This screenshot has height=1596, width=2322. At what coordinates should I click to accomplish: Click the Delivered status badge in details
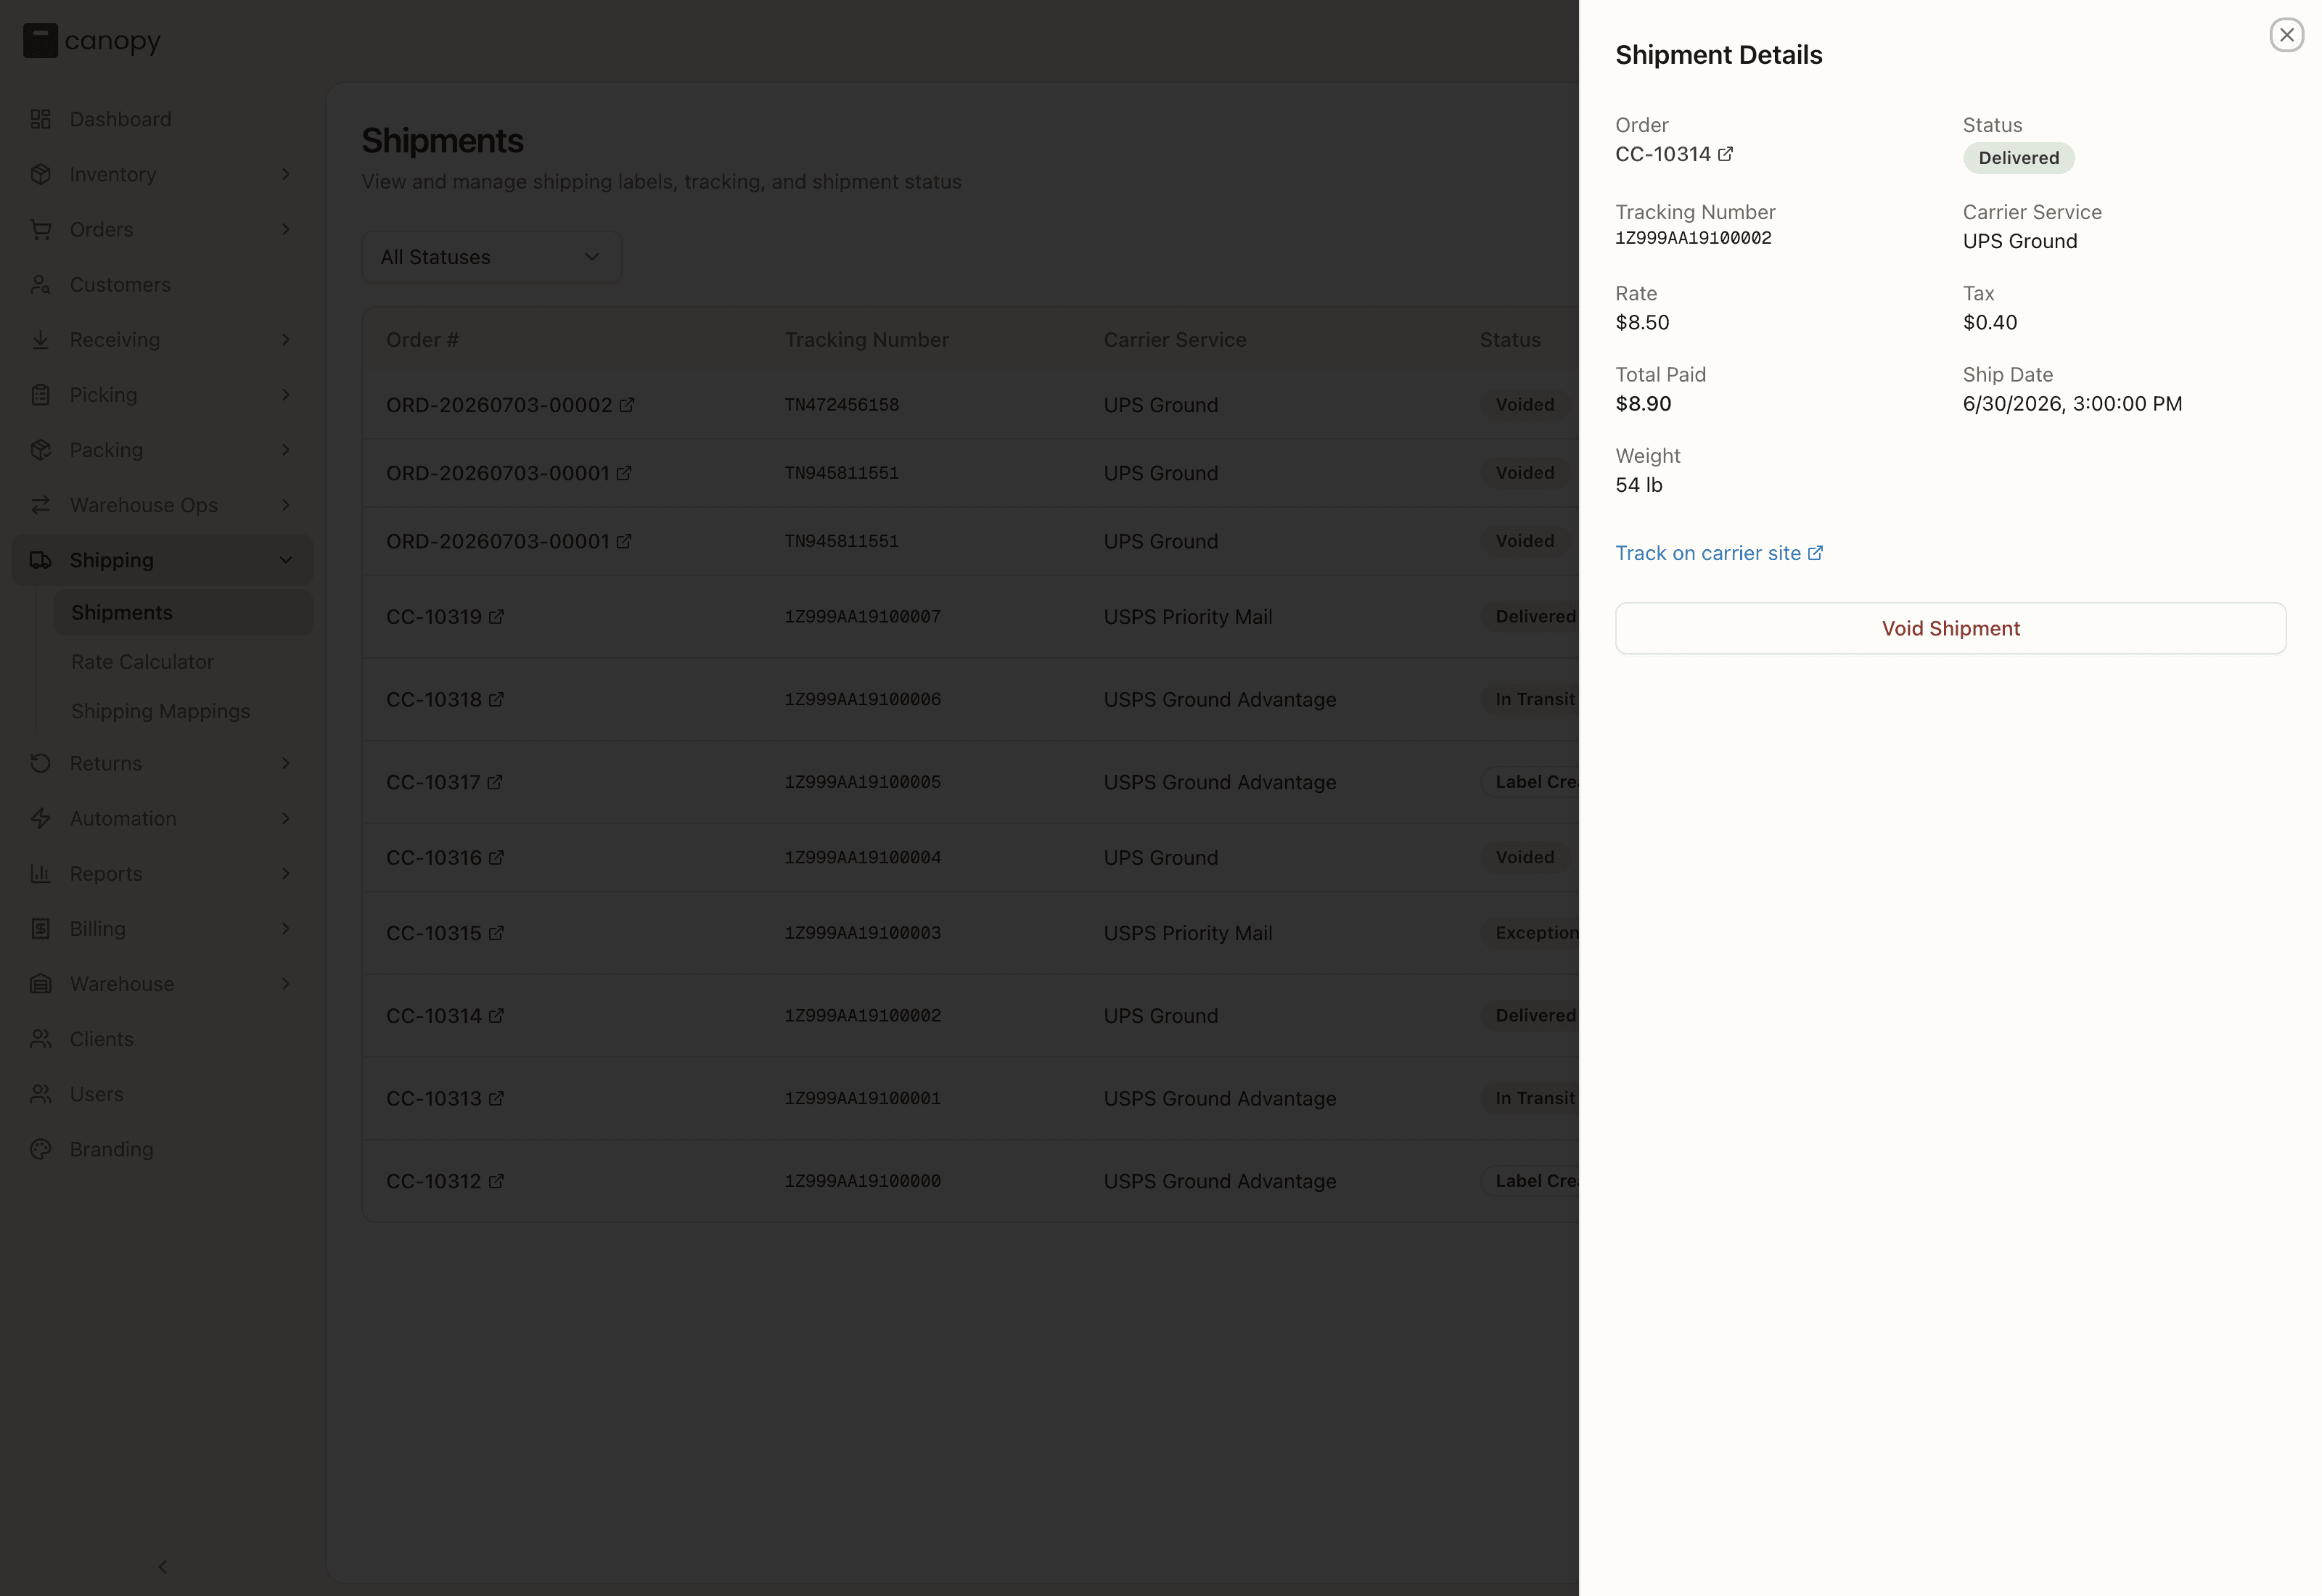[x=2018, y=158]
